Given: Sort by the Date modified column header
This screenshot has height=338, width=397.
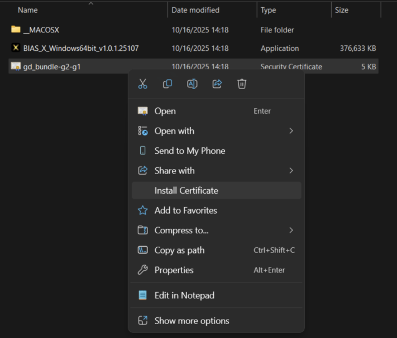Looking at the screenshot, I should 195,10.
